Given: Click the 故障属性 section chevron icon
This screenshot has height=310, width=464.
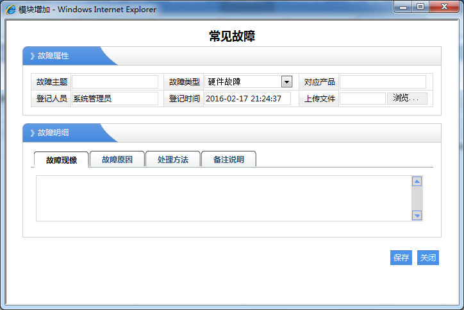Looking at the screenshot, I should [32, 56].
